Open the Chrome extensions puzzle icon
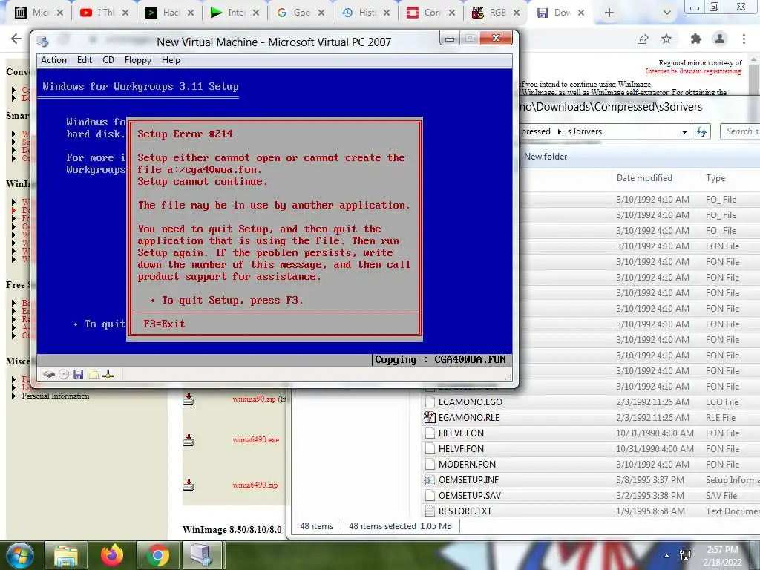The image size is (760, 570). tap(696, 39)
